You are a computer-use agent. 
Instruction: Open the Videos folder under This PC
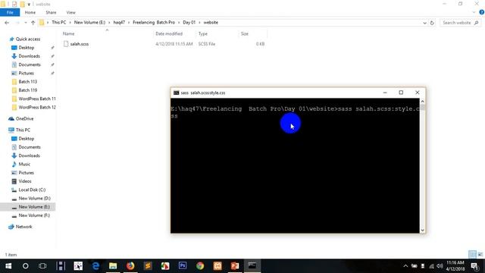click(x=25, y=181)
